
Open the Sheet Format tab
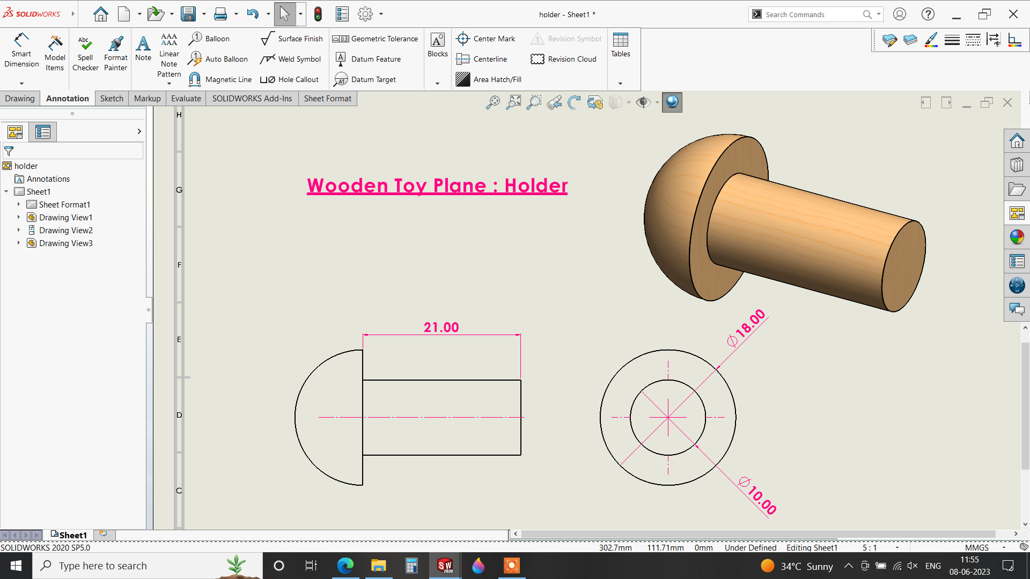point(327,99)
